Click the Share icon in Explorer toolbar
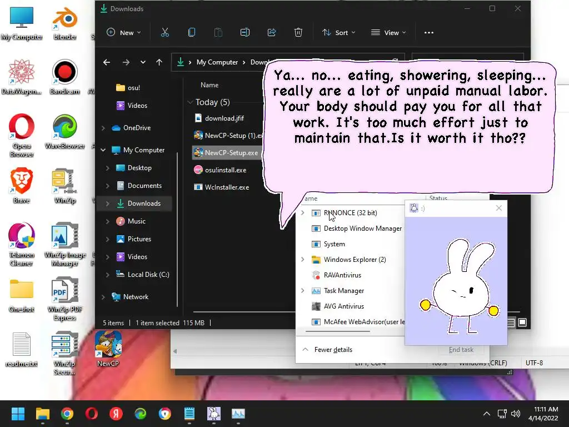The image size is (569, 427). click(271, 33)
